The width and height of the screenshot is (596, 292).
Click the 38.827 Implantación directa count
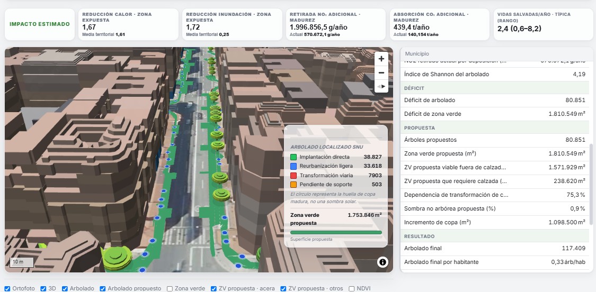[x=372, y=157]
